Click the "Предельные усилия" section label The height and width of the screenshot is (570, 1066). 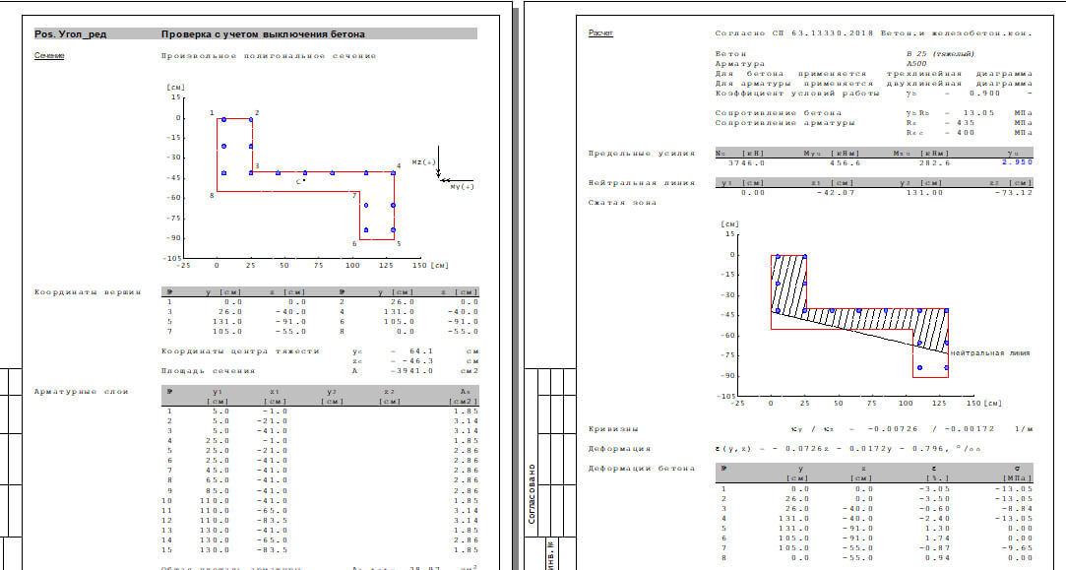coord(641,153)
